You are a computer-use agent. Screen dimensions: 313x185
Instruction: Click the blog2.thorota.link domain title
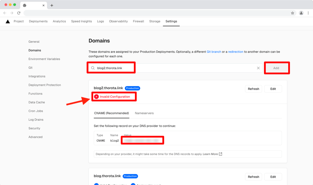tap(108, 88)
